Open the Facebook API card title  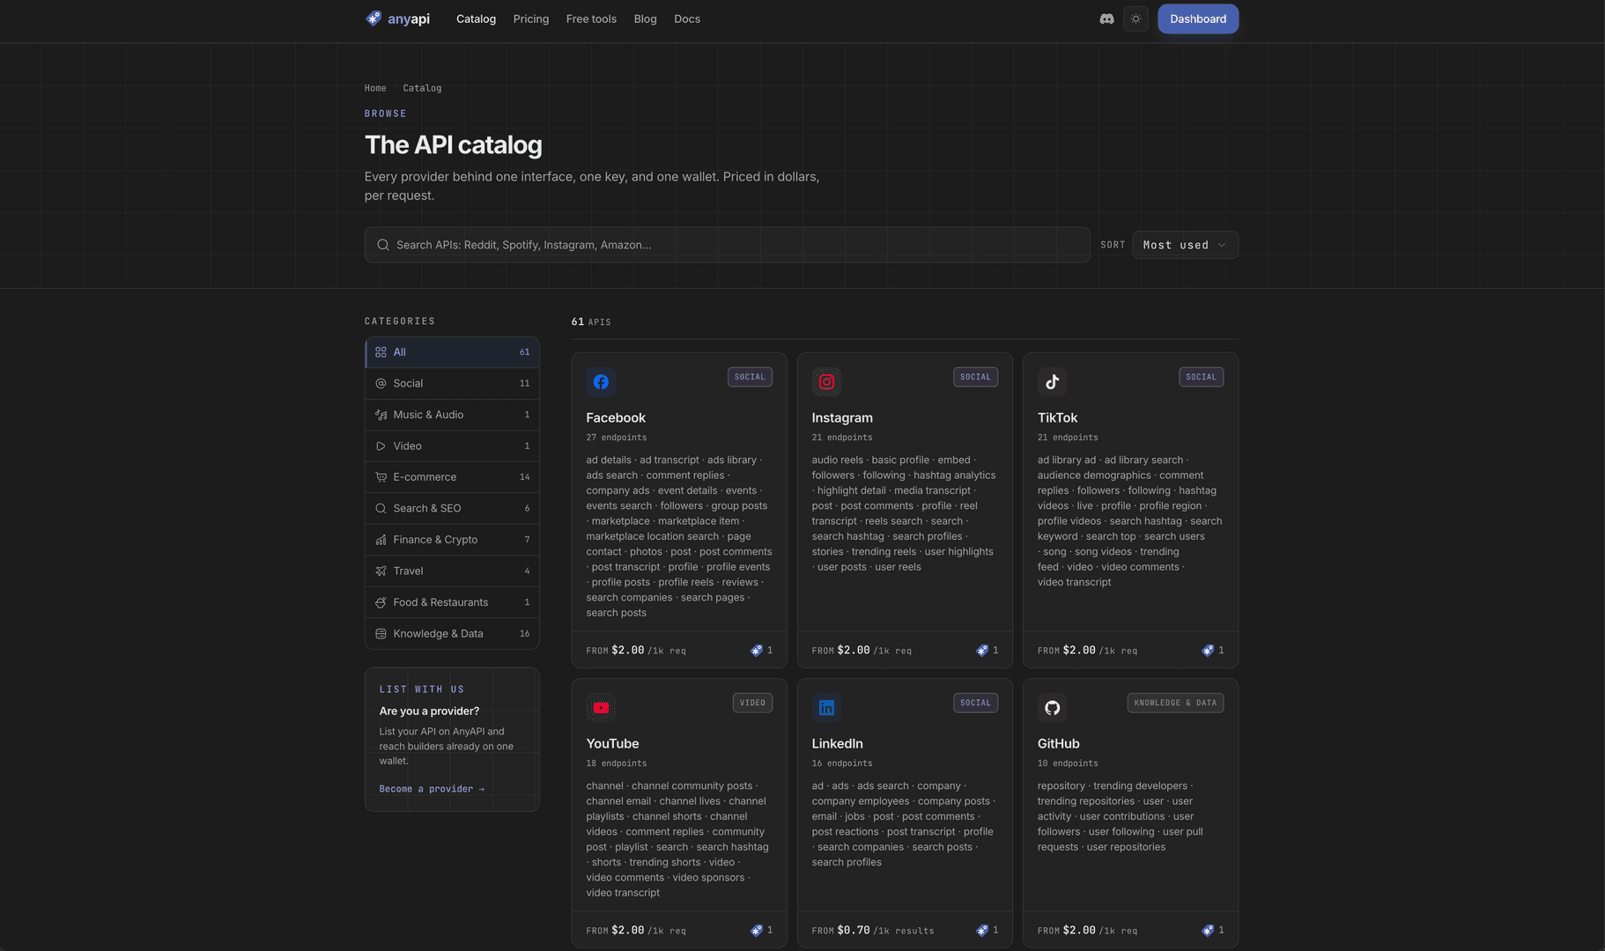(x=616, y=418)
